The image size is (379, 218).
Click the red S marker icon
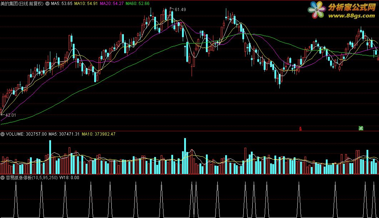(x=300, y=129)
